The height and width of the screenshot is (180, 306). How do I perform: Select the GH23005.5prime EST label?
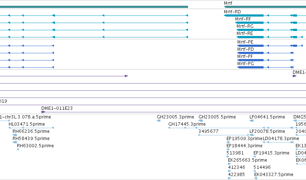point(217,117)
